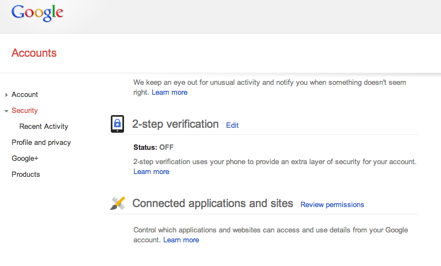Click the 2-step verification heading

[x=175, y=124]
